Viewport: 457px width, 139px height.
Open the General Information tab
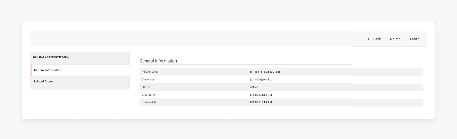click(81, 70)
